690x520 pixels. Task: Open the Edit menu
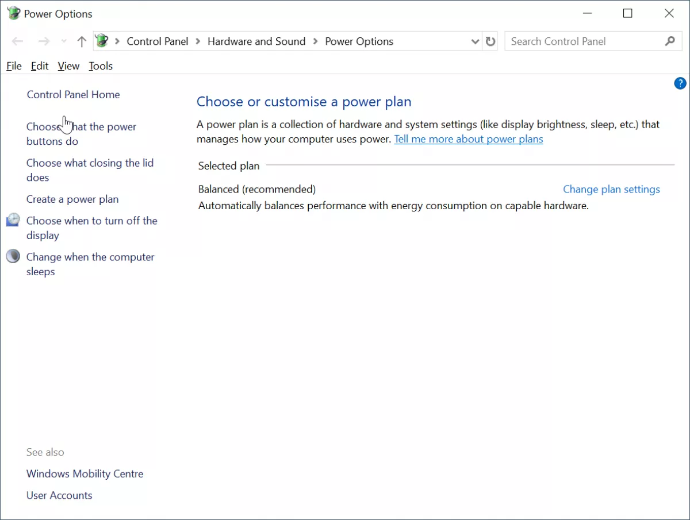40,66
